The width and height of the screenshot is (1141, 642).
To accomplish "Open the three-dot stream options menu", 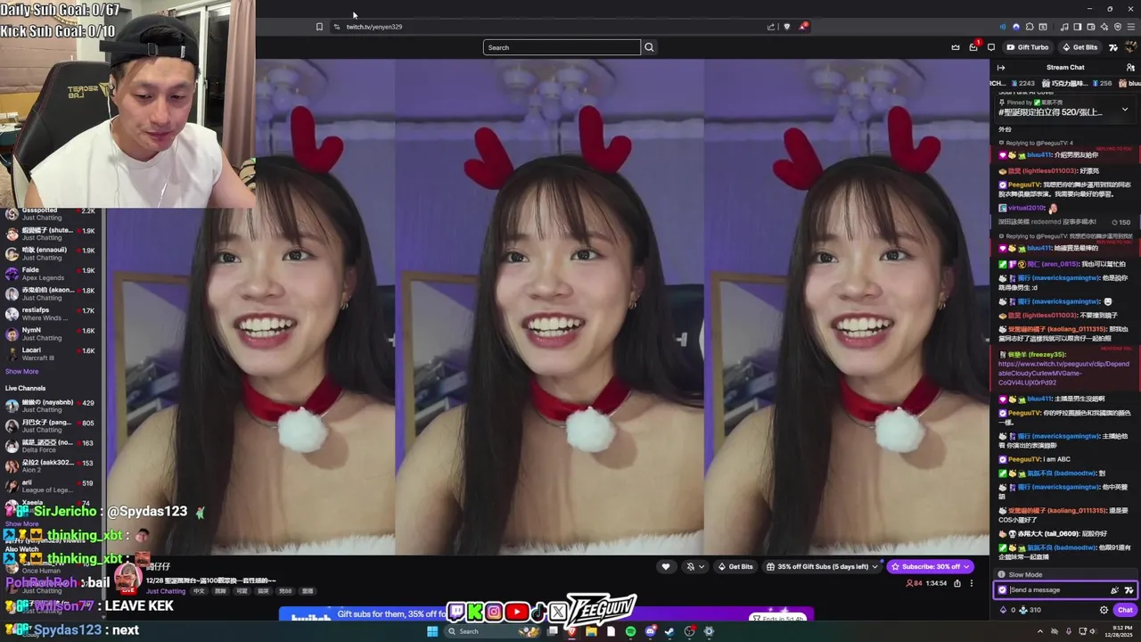I will tap(972, 583).
